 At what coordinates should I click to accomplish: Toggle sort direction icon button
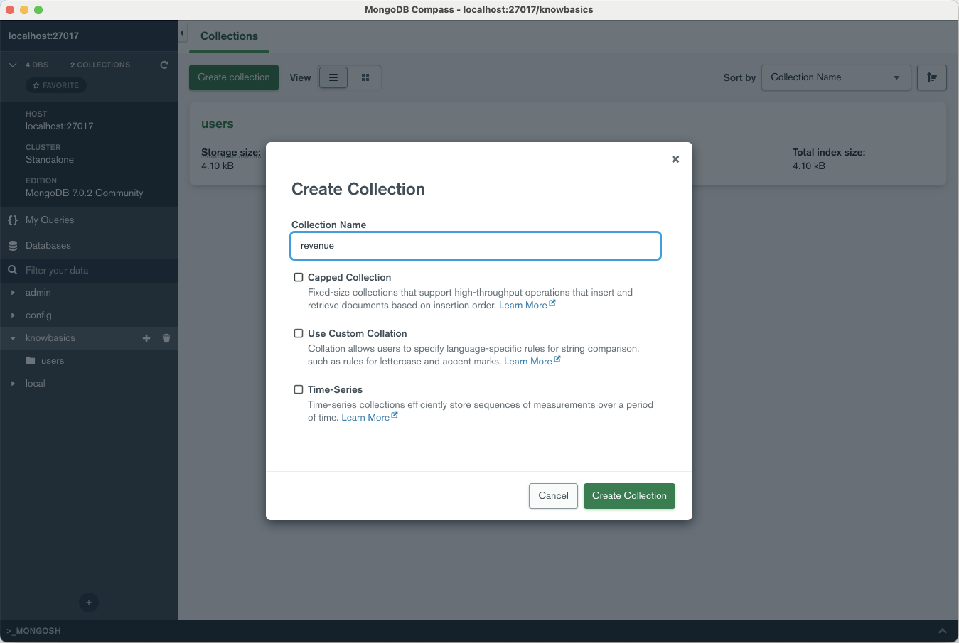point(931,77)
